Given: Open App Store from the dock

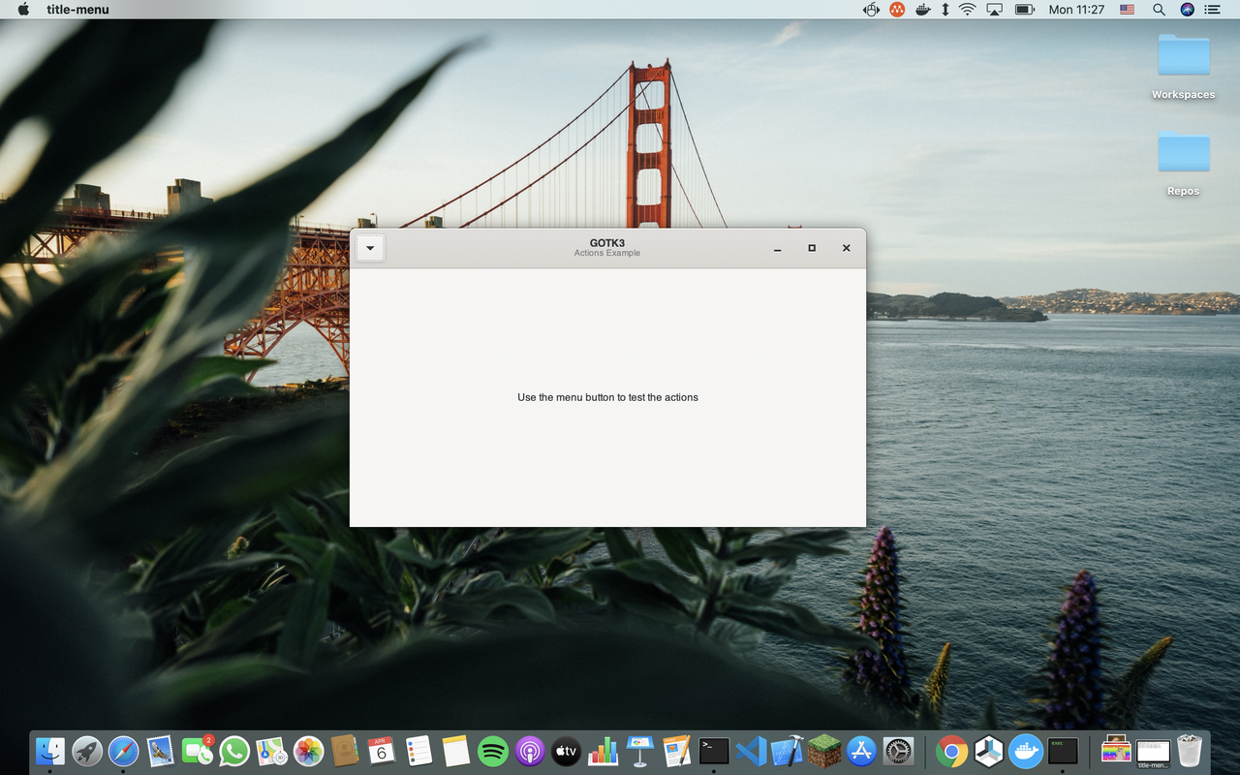Looking at the screenshot, I should [861, 751].
